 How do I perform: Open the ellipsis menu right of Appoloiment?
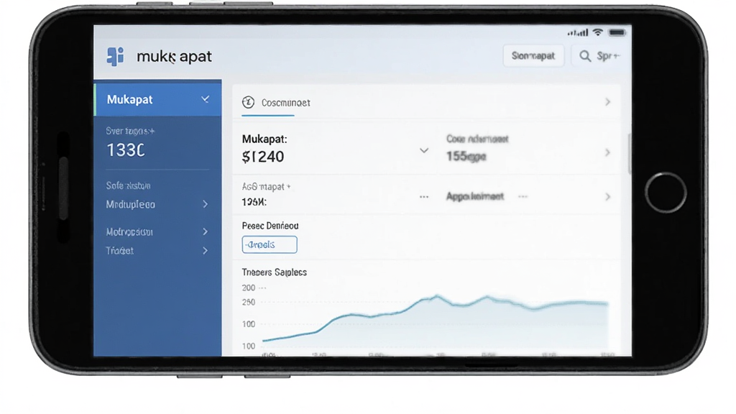click(x=523, y=197)
